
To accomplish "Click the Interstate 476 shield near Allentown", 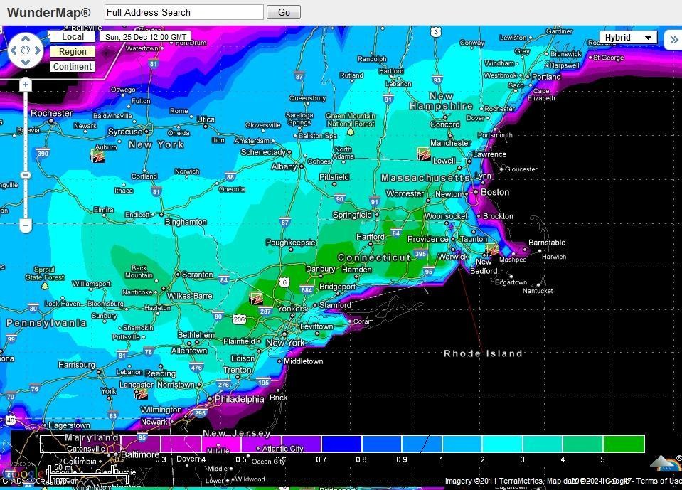I will (196, 368).
